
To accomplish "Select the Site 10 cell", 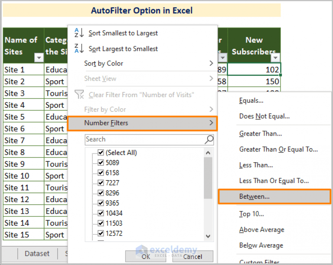I will [x=23, y=176].
